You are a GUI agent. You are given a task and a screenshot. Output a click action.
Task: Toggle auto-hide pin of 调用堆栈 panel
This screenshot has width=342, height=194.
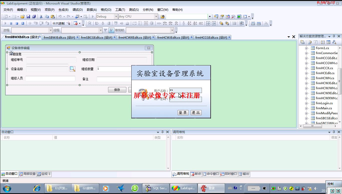[334, 132]
